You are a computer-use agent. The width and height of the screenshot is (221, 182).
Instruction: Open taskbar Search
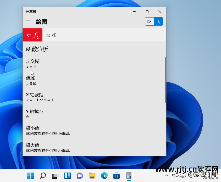[43, 176]
